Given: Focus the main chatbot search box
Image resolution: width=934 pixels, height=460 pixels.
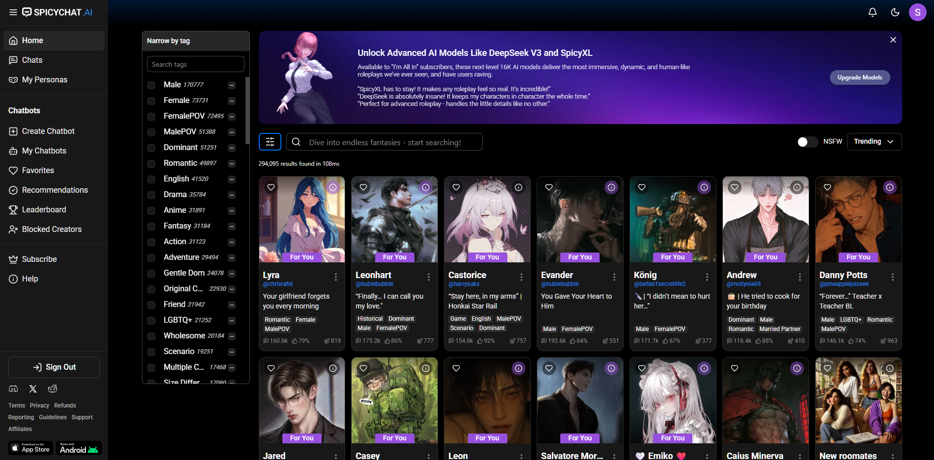Looking at the screenshot, I should pos(385,142).
